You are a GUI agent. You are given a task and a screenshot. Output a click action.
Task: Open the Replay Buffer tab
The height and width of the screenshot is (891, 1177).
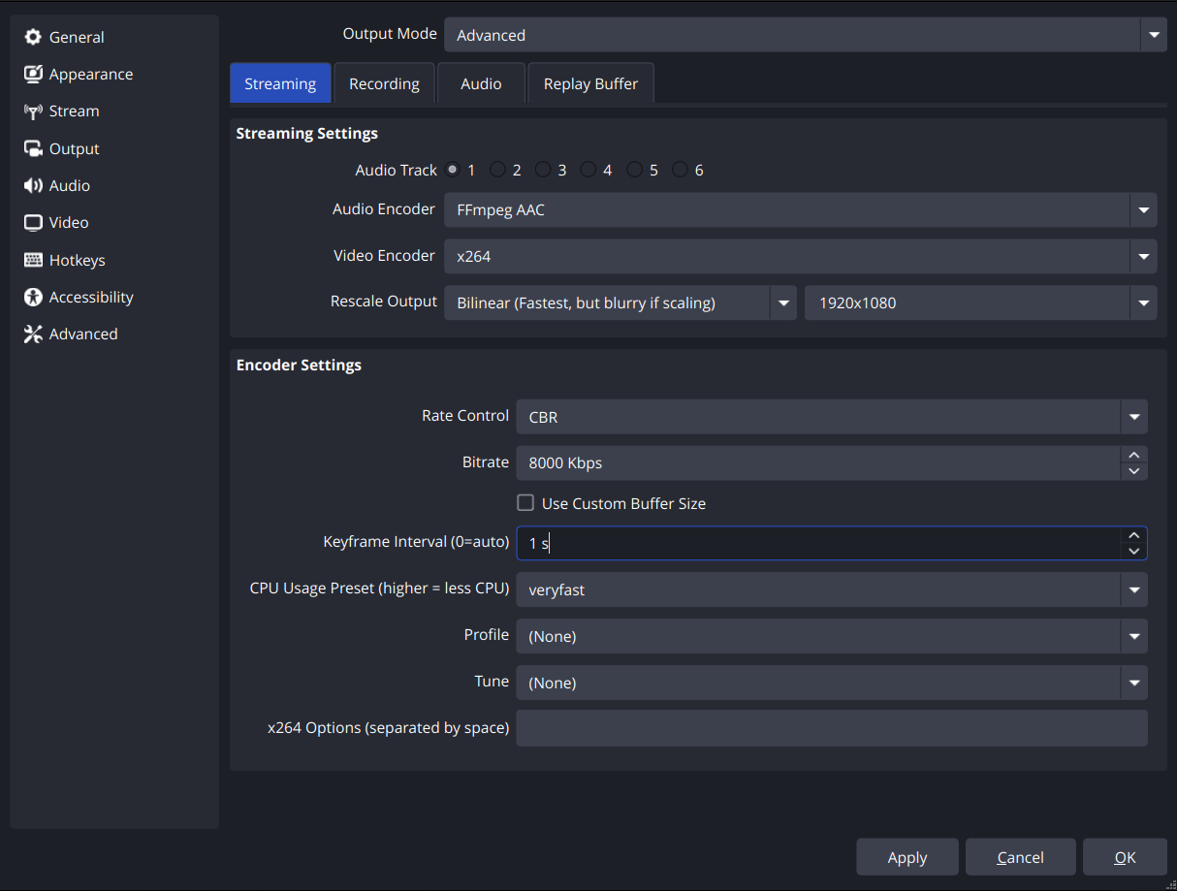click(x=590, y=83)
